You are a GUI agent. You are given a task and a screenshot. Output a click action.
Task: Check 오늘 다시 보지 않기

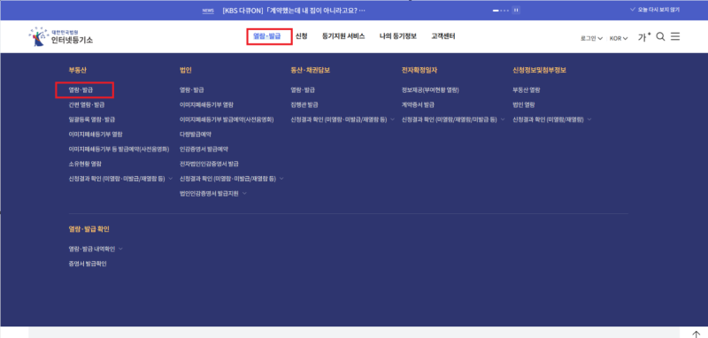[x=655, y=10]
